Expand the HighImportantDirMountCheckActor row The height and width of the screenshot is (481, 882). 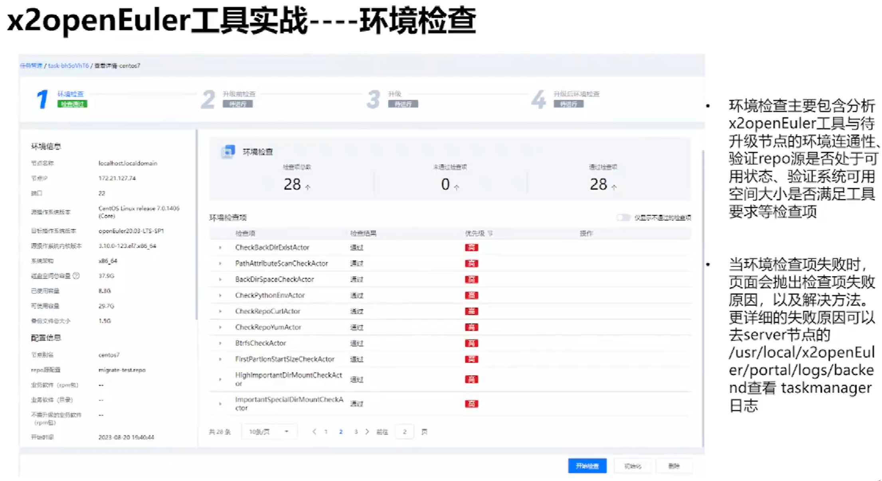220,379
